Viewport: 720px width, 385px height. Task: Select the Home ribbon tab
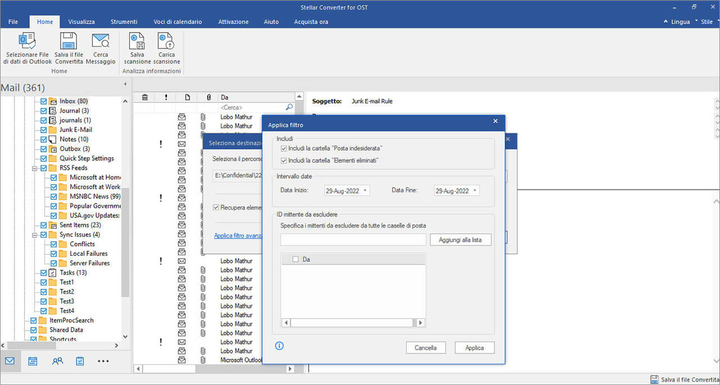point(45,21)
